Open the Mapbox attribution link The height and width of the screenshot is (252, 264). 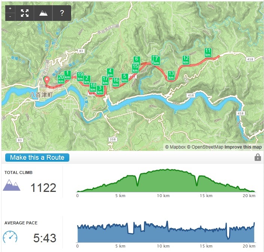click(175, 147)
